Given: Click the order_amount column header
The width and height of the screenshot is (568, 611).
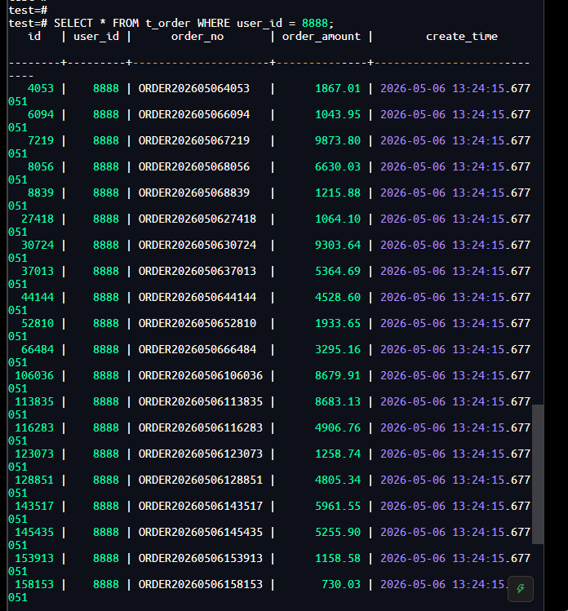Looking at the screenshot, I should click(322, 37).
